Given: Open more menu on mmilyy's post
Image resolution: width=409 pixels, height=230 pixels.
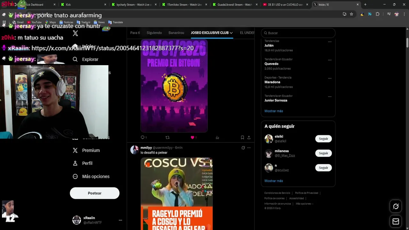Looking at the screenshot, I should (249, 148).
